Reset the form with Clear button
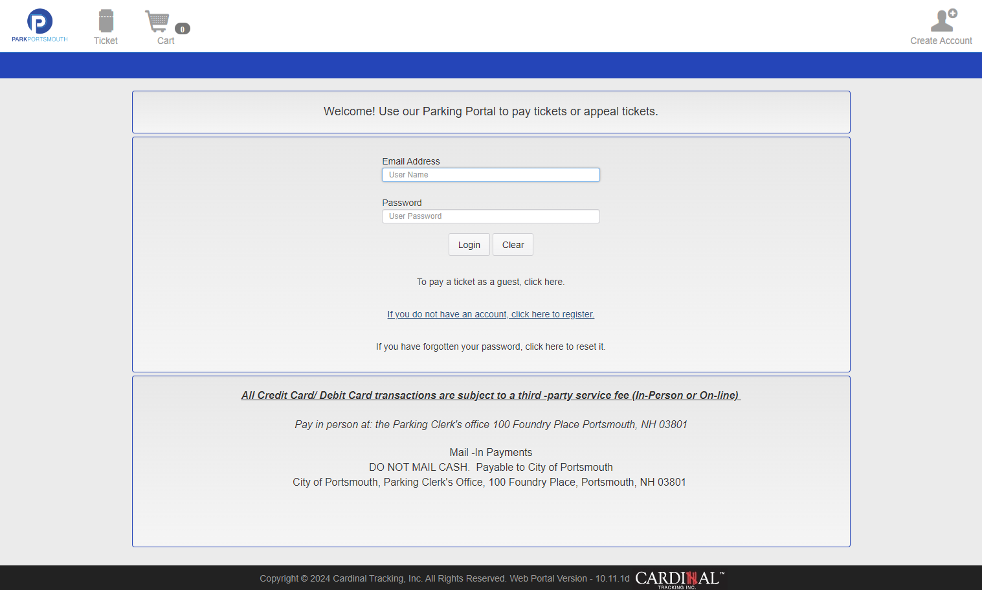 513,245
